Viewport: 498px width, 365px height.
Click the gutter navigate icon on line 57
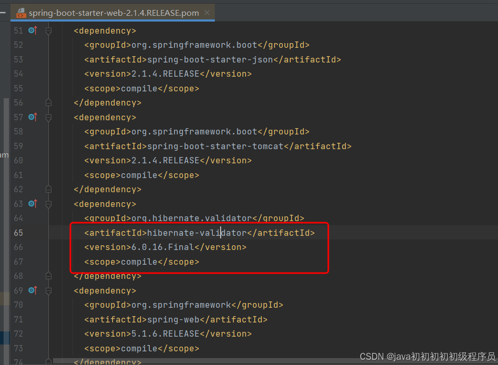33,117
